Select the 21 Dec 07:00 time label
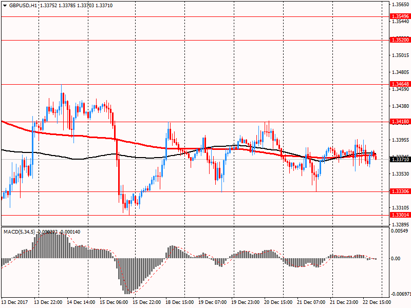 coord(311,302)
